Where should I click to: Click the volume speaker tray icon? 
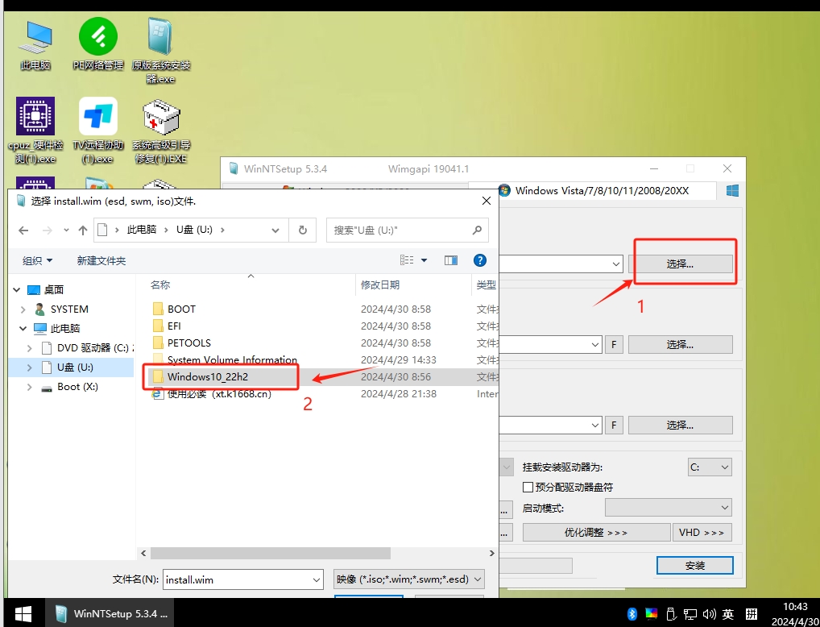(x=709, y=614)
